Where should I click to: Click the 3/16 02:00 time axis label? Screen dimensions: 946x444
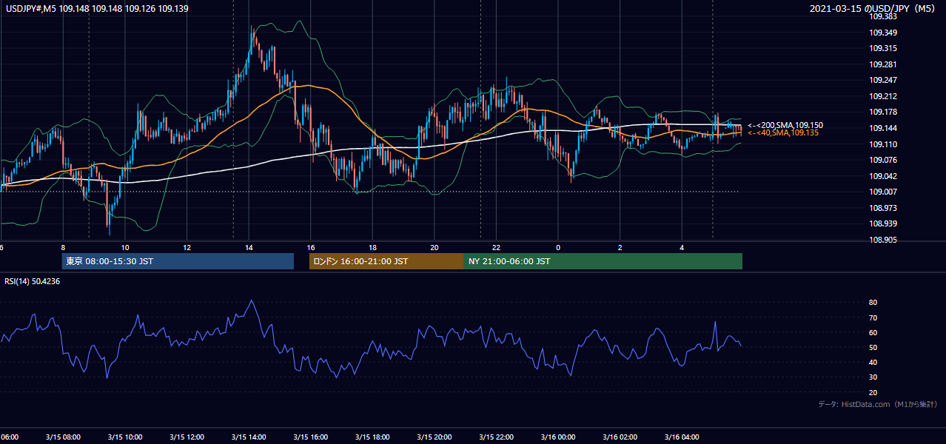pos(620,437)
